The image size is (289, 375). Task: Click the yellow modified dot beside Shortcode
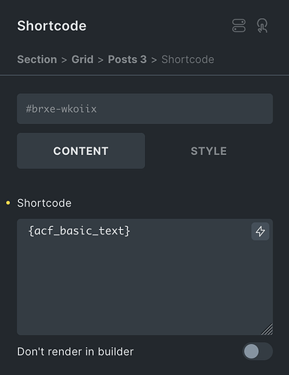click(8, 203)
